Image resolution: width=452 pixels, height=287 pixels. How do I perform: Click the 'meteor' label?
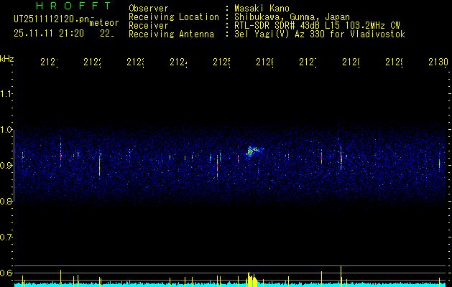point(104,23)
